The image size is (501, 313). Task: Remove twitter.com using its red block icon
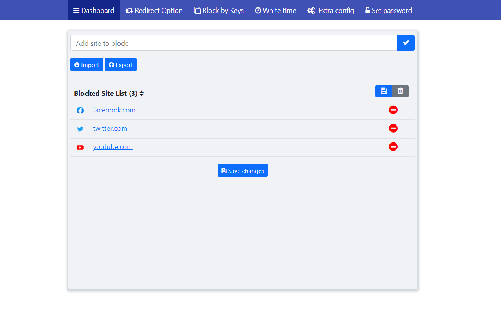click(x=393, y=128)
